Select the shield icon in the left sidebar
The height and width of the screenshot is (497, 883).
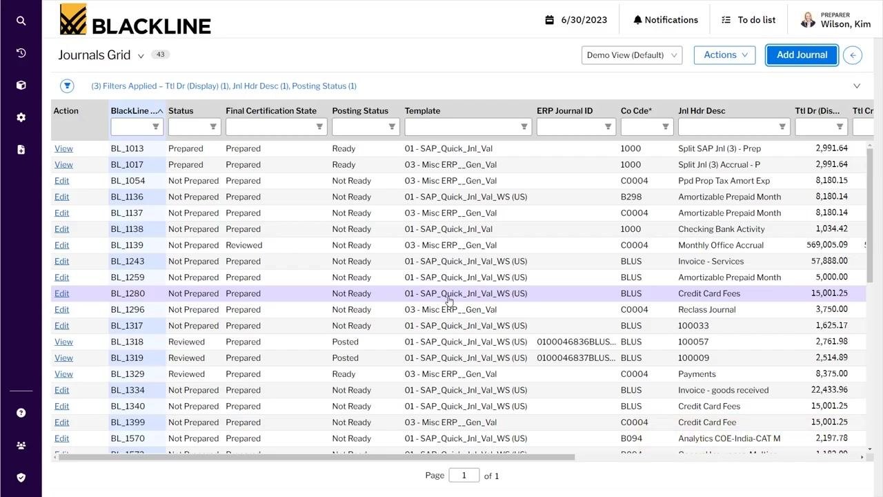tap(21, 477)
